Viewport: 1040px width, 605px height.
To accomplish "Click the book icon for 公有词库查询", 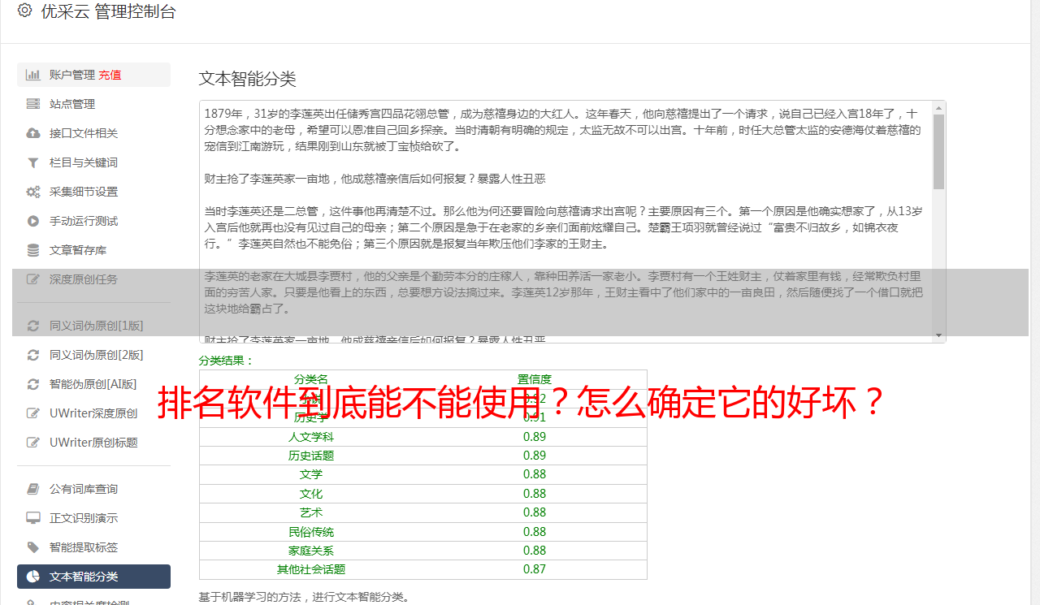I will [33, 489].
